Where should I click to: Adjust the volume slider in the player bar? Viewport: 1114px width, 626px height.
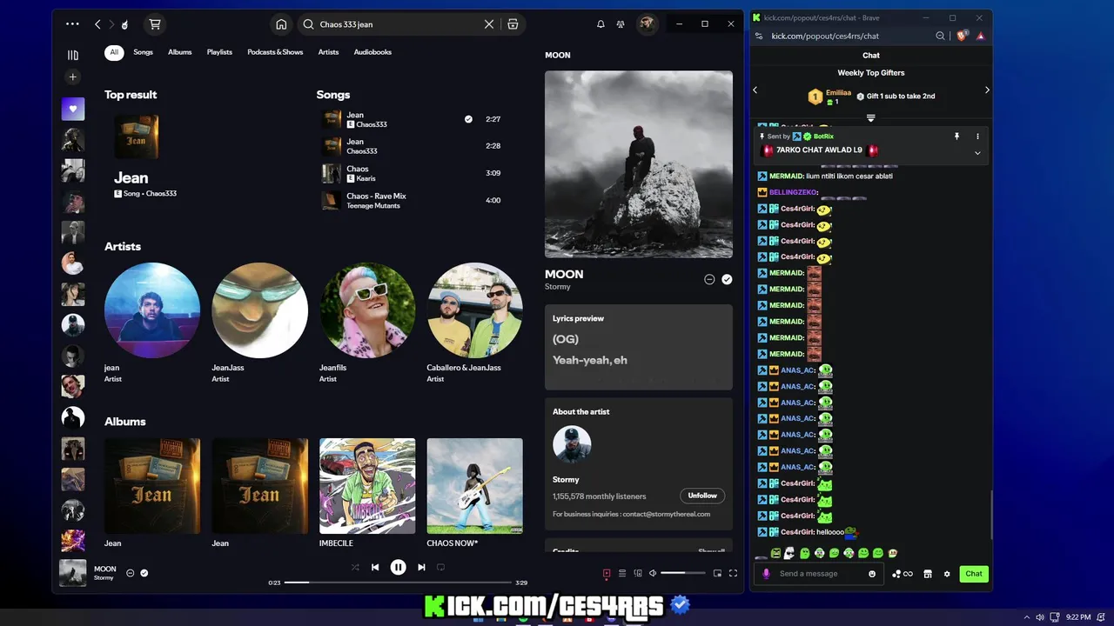point(683,574)
